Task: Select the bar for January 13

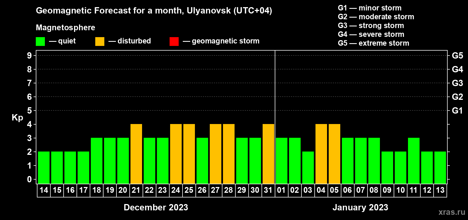Action: pos(440,167)
